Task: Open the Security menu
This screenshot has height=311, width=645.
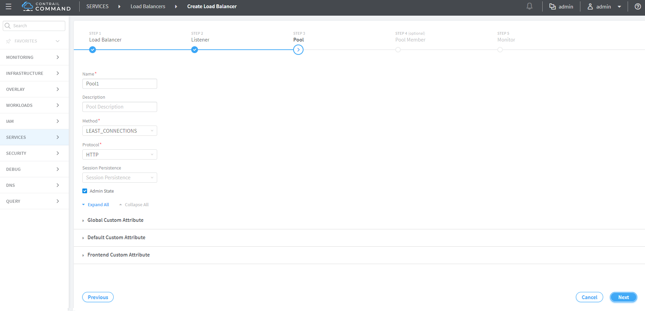Action: coord(34,153)
